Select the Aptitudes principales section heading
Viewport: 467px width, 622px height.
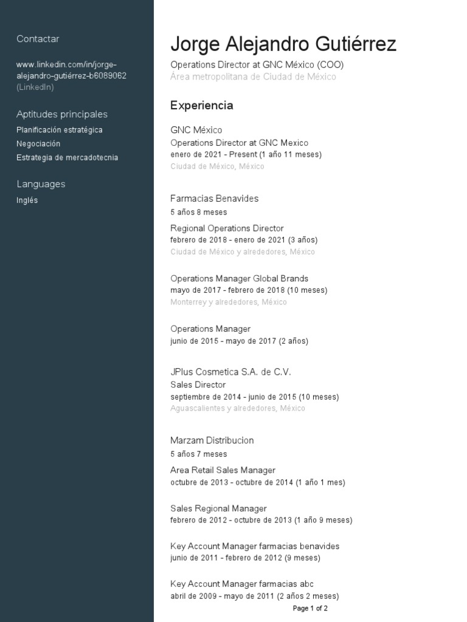coord(62,114)
